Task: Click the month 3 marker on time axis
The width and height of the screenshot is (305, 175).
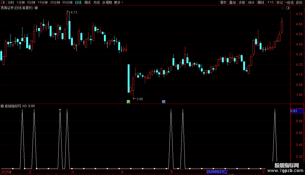Action: point(73,172)
